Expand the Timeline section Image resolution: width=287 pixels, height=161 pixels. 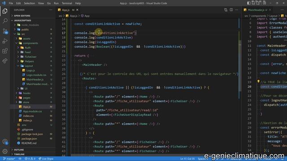(x=33, y=154)
